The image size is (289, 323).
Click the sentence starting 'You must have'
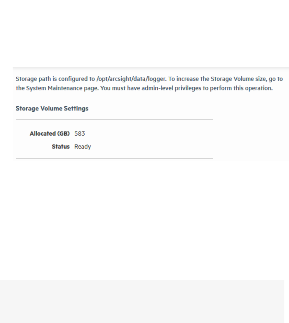coord(187,88)
